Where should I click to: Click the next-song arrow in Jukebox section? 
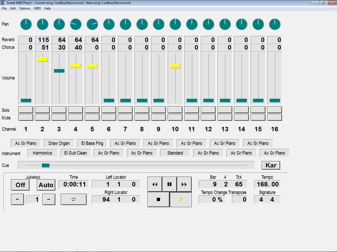click(49, 199)
